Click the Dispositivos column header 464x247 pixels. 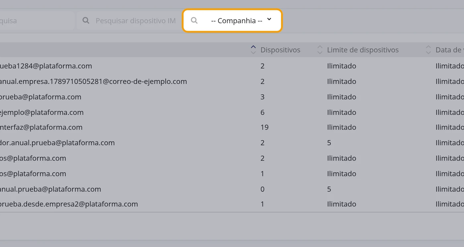point(280,50)
